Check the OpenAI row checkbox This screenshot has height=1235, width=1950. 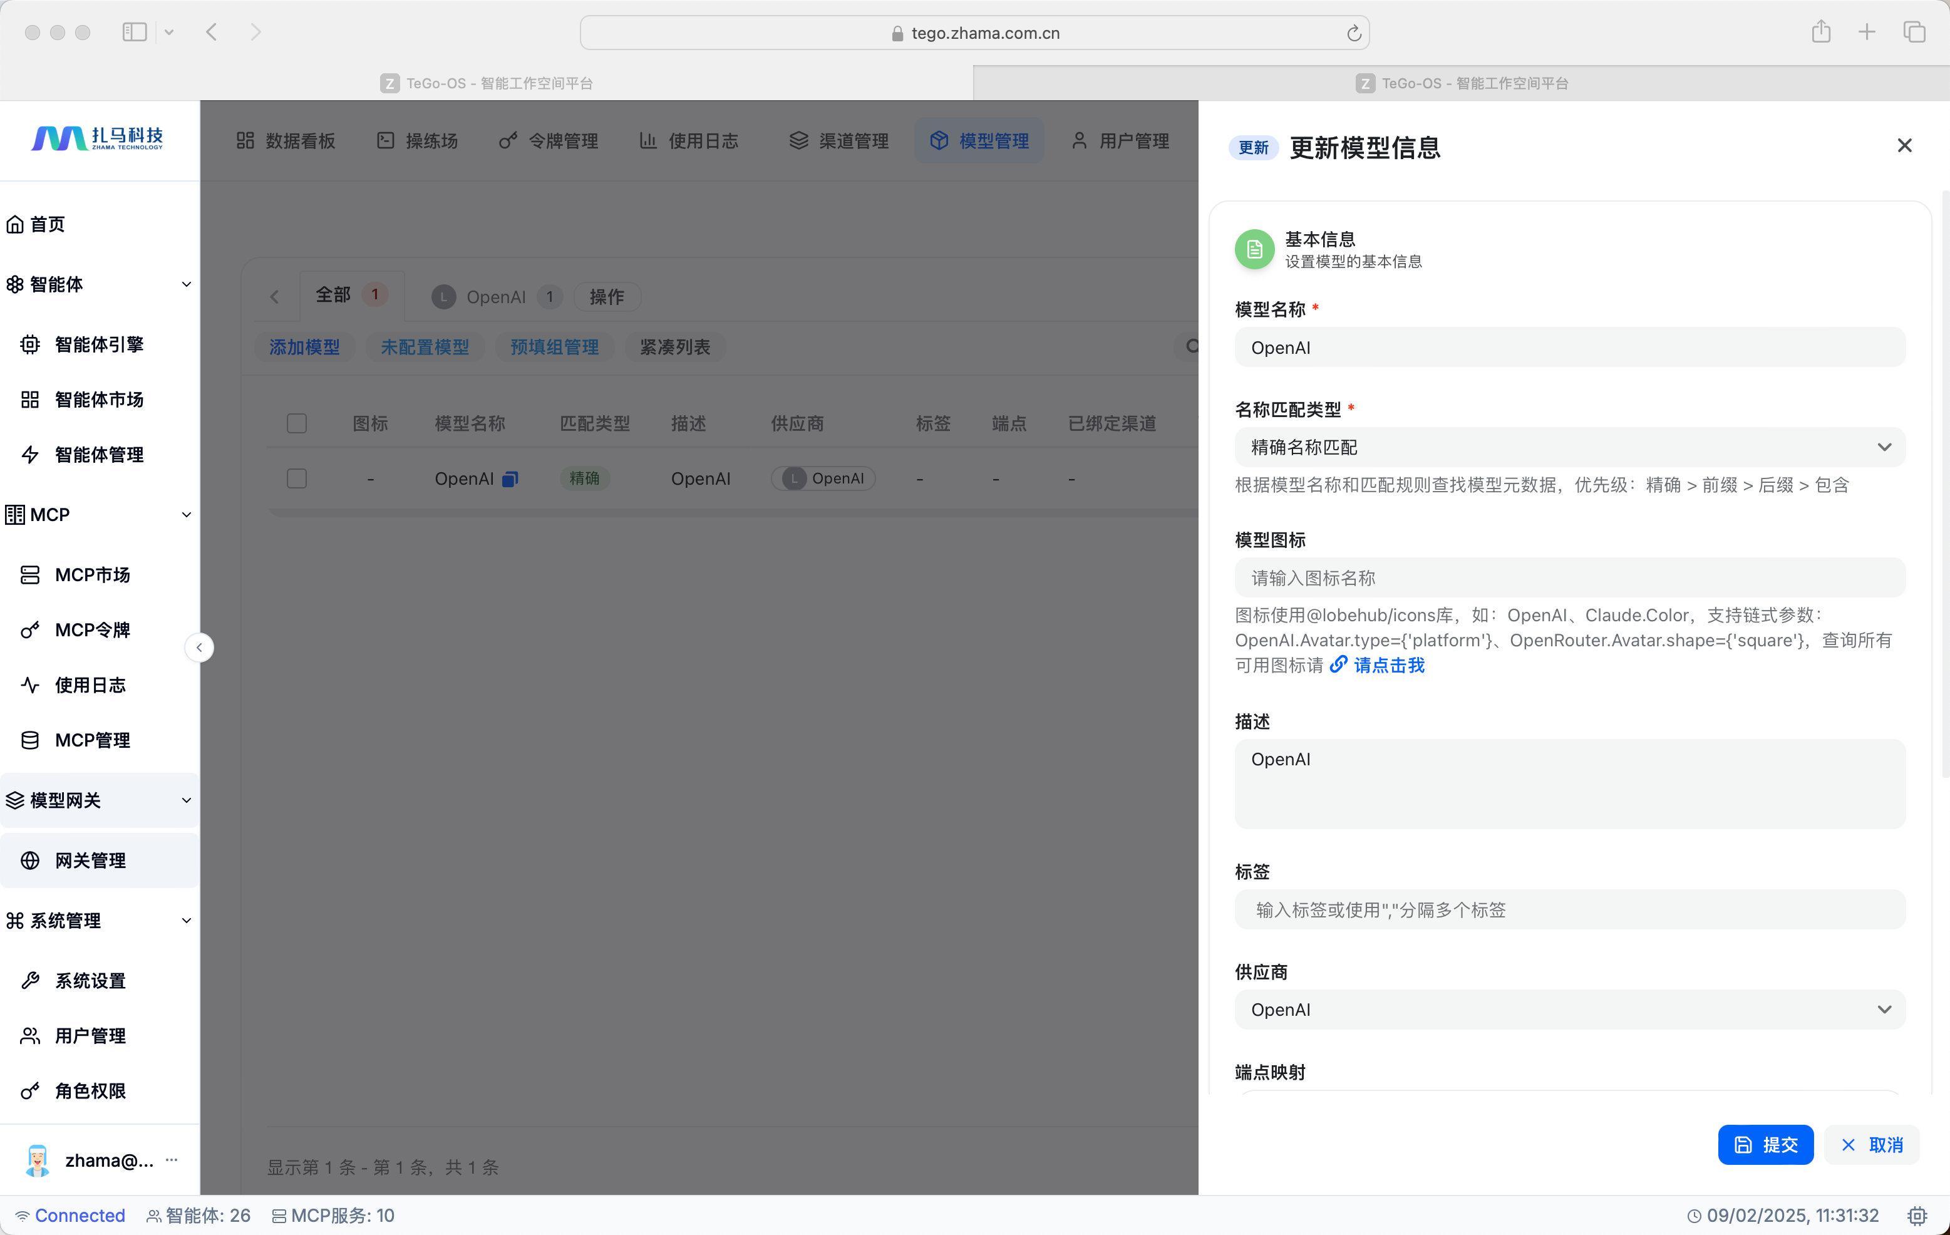(x=296, y=478)
